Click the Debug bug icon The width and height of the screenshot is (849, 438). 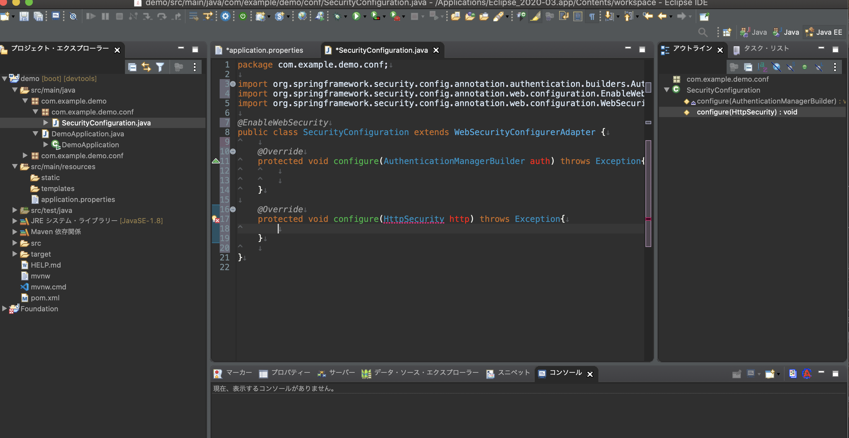(337, 16)
